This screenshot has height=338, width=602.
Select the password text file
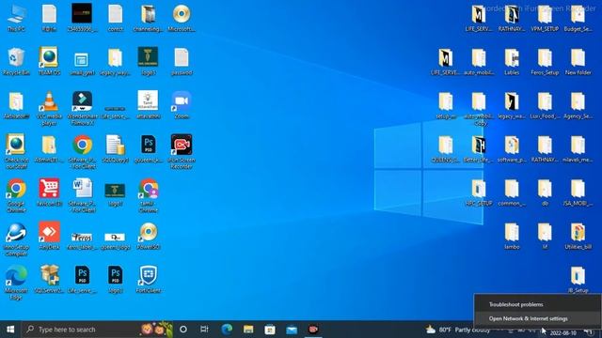(x=182, y=61)
